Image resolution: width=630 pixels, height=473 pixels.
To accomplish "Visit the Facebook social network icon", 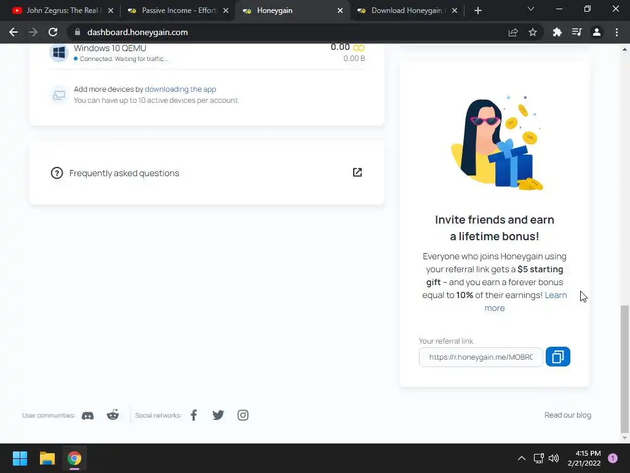I will (x=194, y=415).
